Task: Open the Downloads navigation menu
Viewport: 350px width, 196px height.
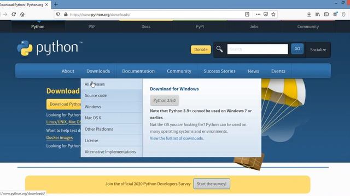Action: (x=98, y=71)
